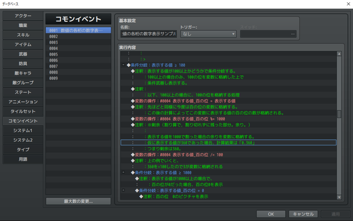This screenshot has width=353, height=221.
Task: Open the 防具 tab
Action: pos(23,64)
